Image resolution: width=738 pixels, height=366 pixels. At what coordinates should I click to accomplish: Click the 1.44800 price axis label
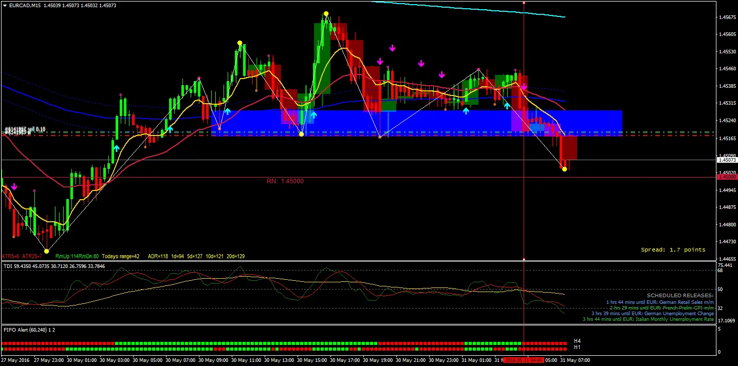(727, 225)
